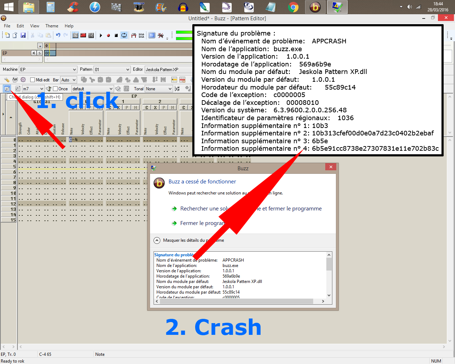Screen dimensions: 455x364
Task: Enable the Midi edit checkbox
Action: point(33,80)
